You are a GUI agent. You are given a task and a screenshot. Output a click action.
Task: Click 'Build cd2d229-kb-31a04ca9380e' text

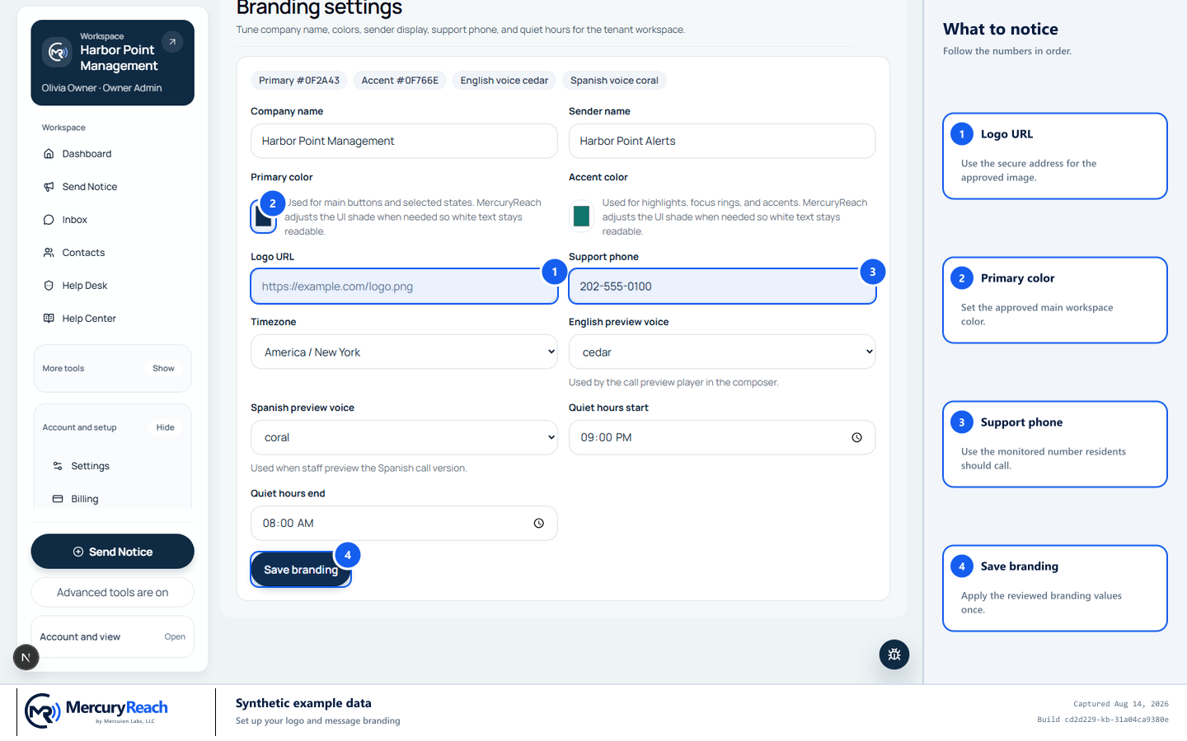pyautogui.click(x=1103, y=720)
